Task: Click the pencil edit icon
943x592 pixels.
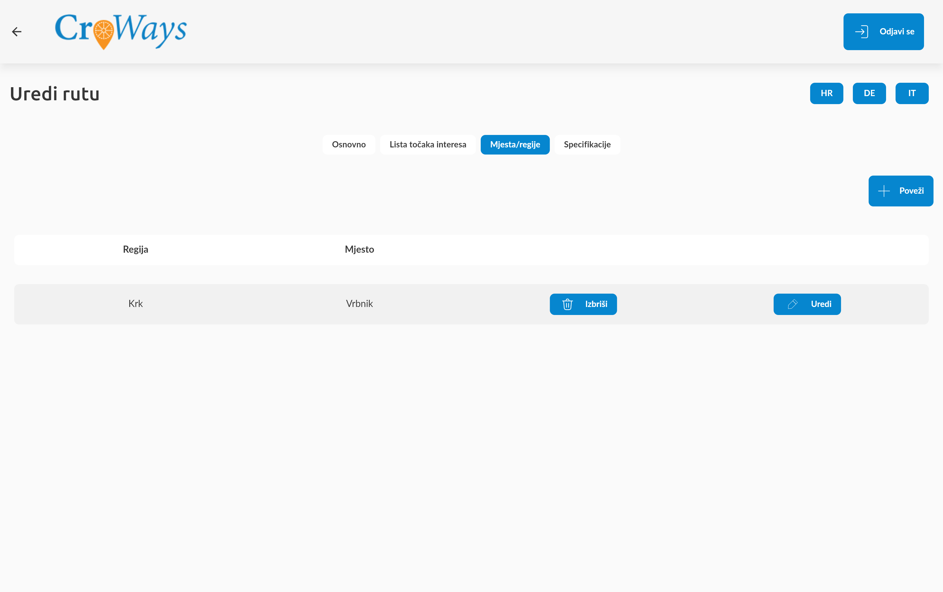Action: (x=792, y=304)
